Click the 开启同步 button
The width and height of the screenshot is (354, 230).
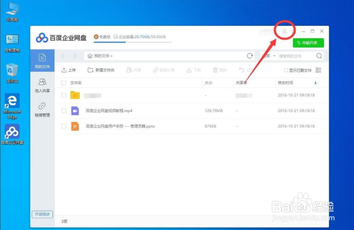pos(42,214)
